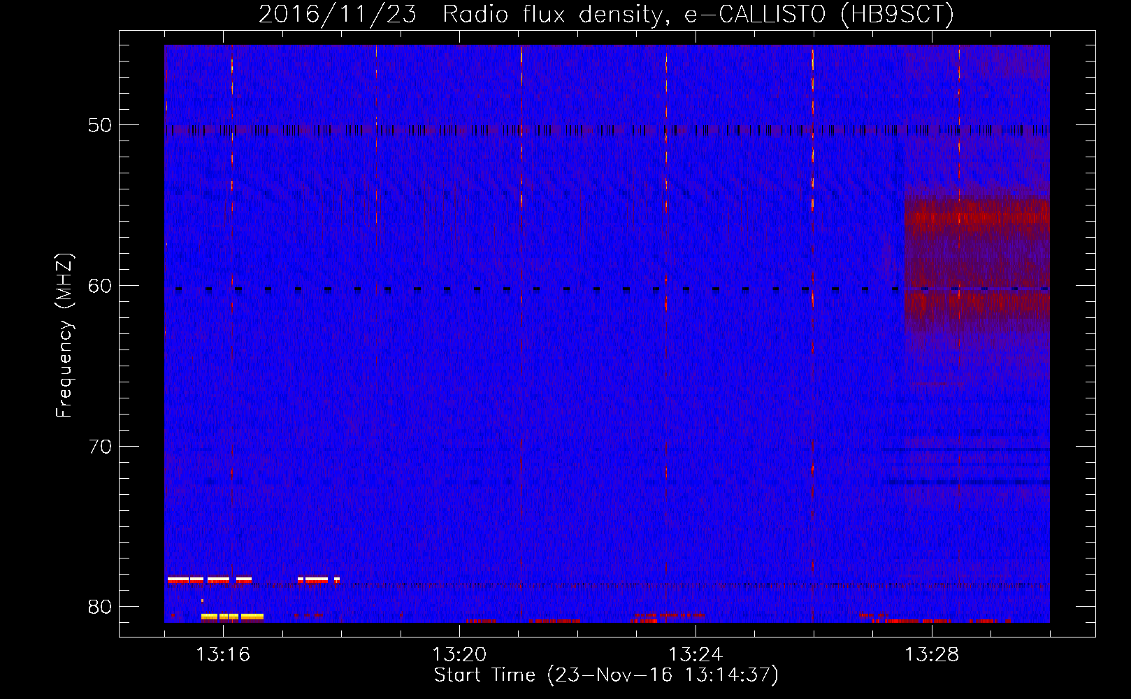1131x699 pixels.
Task: Click the 50 MHz frequency tick label
Action: 100,126
